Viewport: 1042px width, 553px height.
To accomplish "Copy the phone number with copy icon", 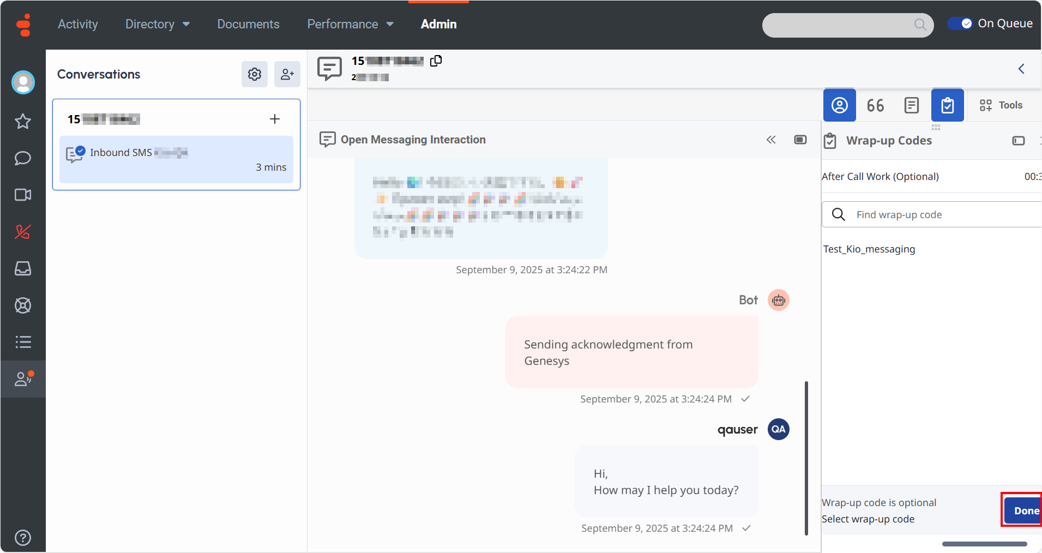I will 436,61.
